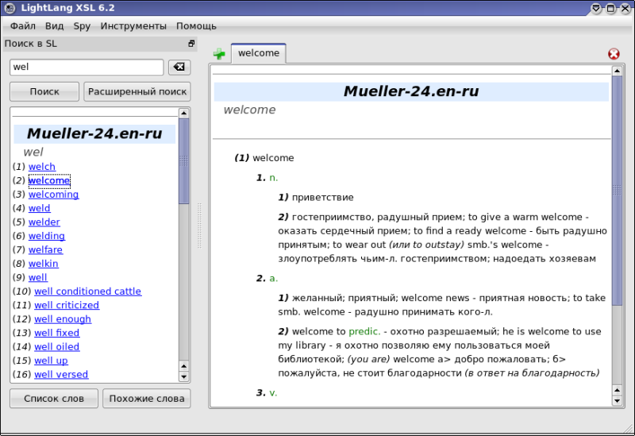Open the welkin word link
Viewport: 635px width, 436px height.
44,264
